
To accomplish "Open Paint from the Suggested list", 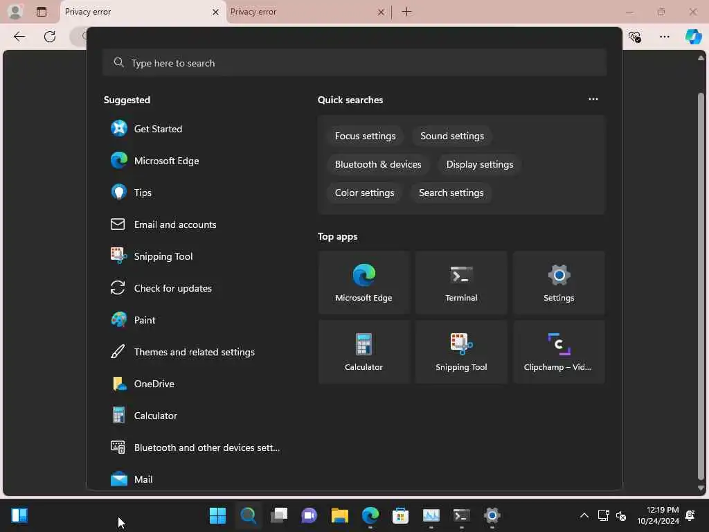I will click(x=196, y=320).
